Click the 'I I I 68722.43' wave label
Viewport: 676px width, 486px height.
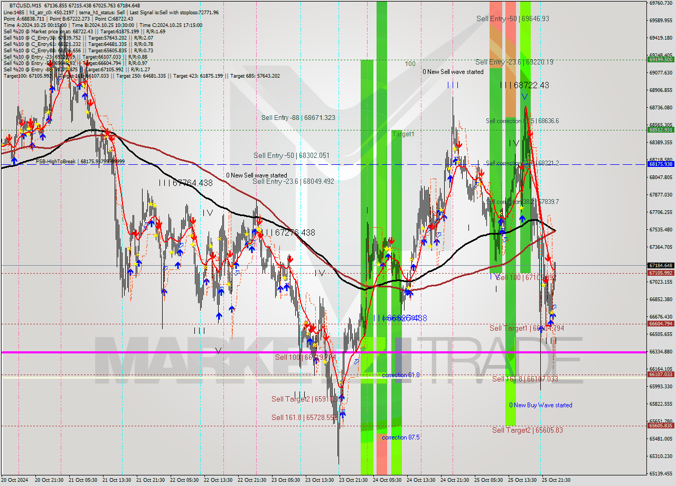(523, 85)
